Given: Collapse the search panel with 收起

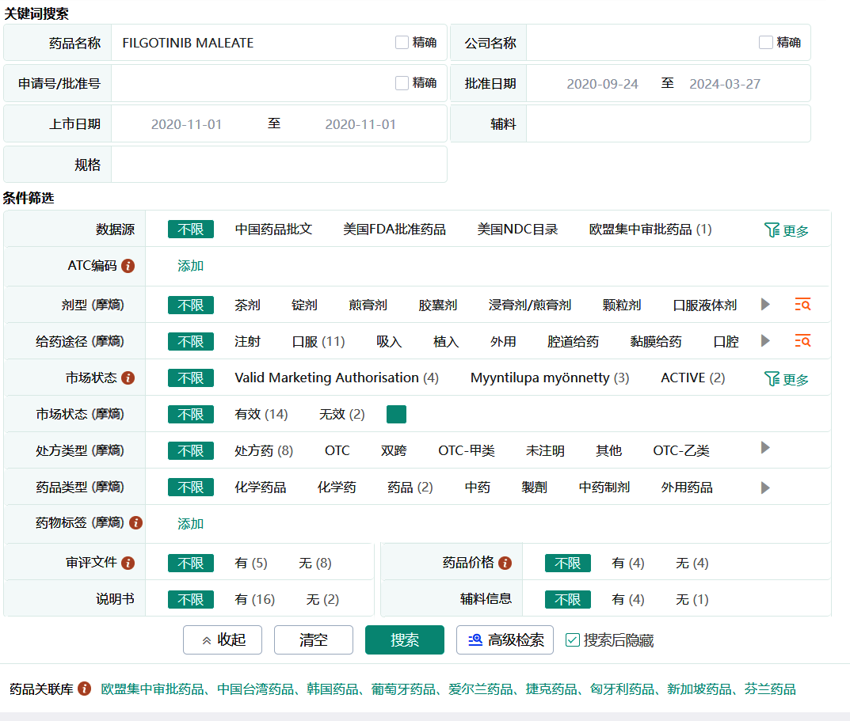Looking at the screenshot, I should point(223,640).
